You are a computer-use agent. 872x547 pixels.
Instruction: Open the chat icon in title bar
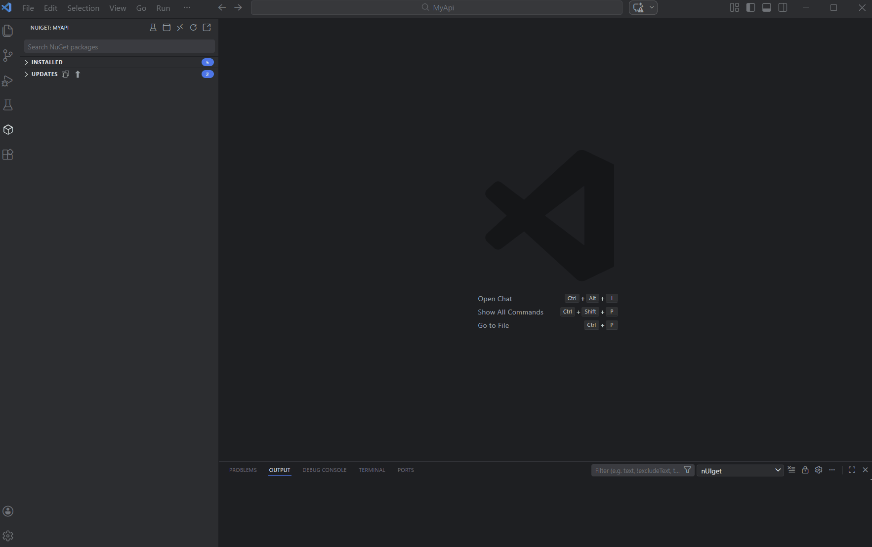(638, 7)
